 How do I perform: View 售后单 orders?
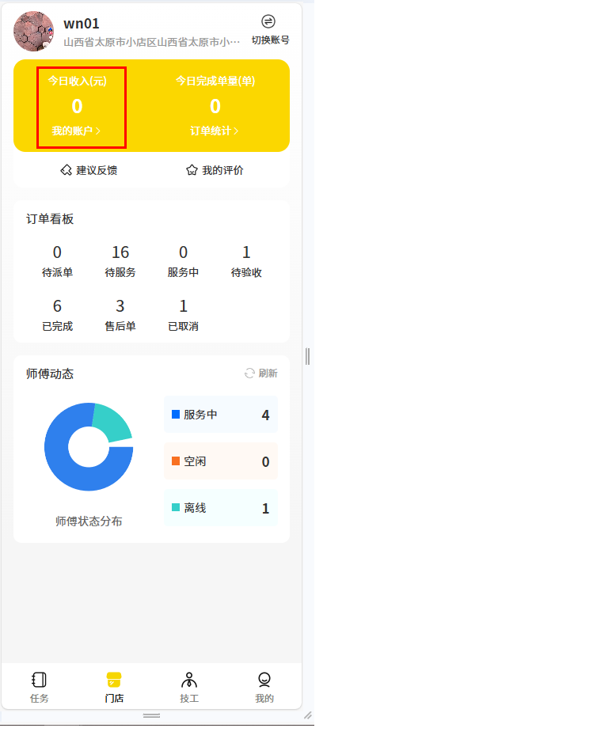[120, 315]
